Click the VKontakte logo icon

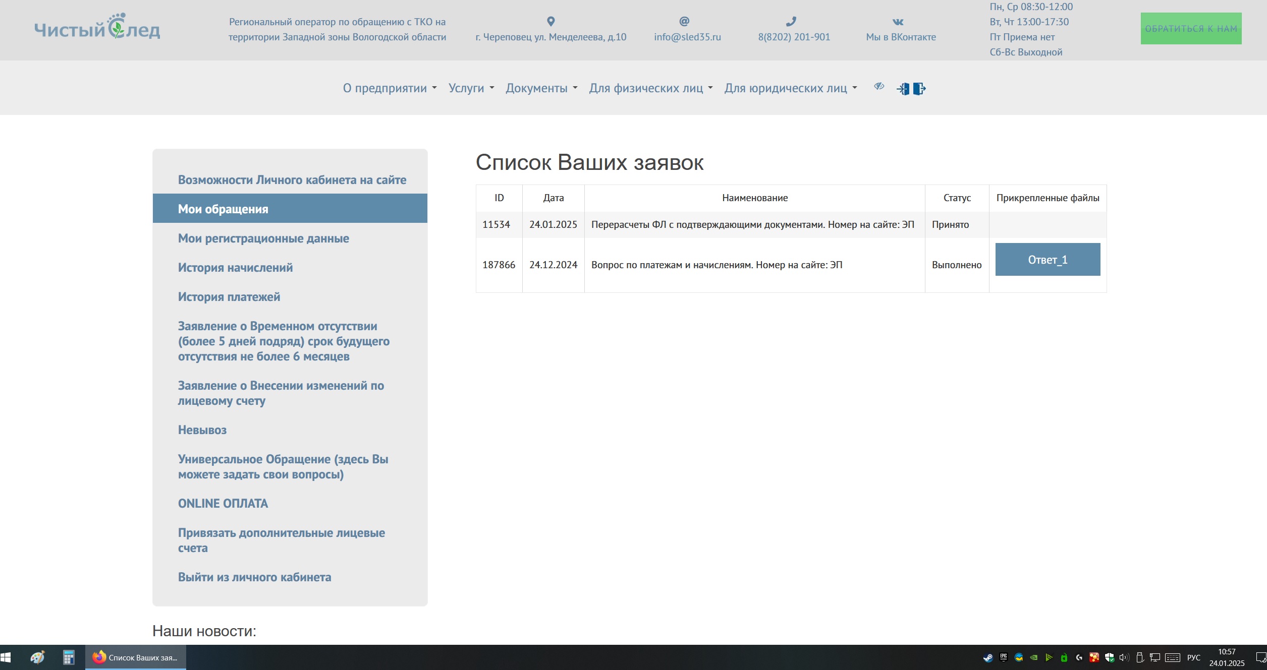click(x=898, y=22)
